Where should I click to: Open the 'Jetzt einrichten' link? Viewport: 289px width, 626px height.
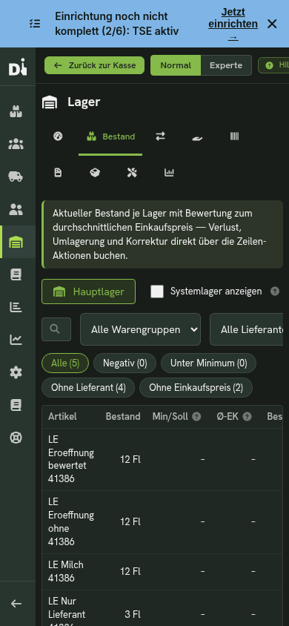(233, 24)
